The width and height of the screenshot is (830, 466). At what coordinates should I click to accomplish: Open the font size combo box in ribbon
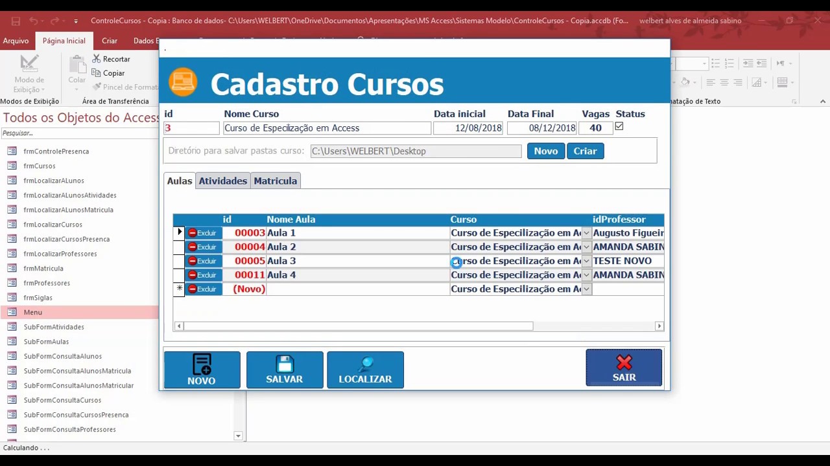(x=691, y=63)
